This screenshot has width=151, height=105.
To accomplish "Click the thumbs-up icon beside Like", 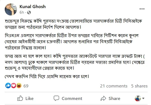I will 20,98.
